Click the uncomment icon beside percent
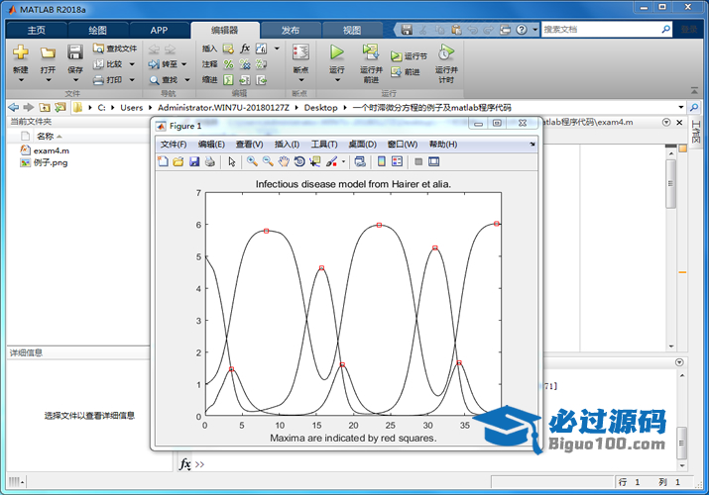This screenshot has height=495, width=709. 245,64
